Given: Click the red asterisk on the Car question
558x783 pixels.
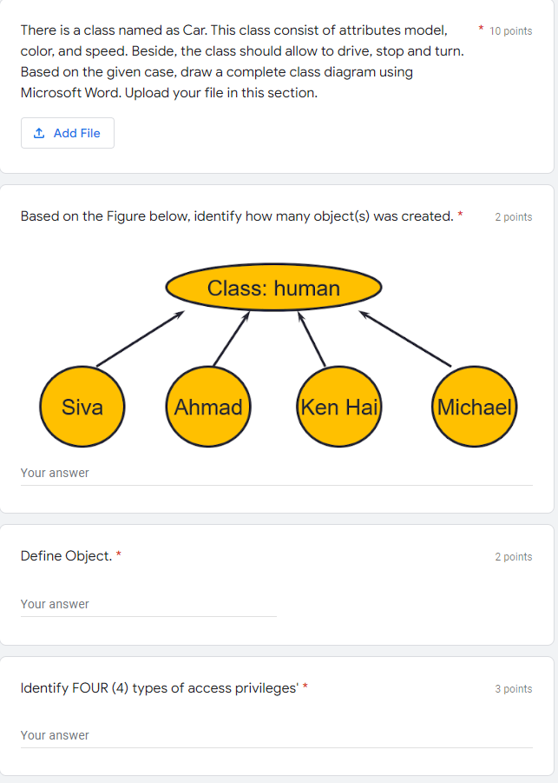Looking at the screenshot, I should click(482, 26).
